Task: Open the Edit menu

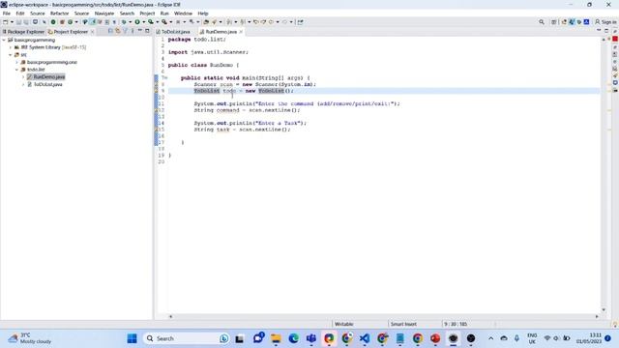Action: click(x=19, y=13)
